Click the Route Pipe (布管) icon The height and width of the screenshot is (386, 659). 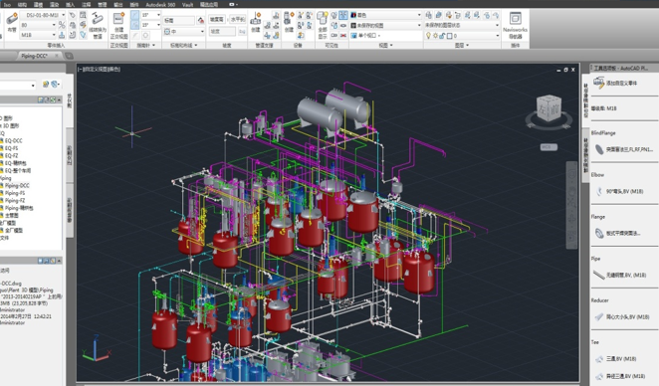pyautogui.click(x=12, y=22)
